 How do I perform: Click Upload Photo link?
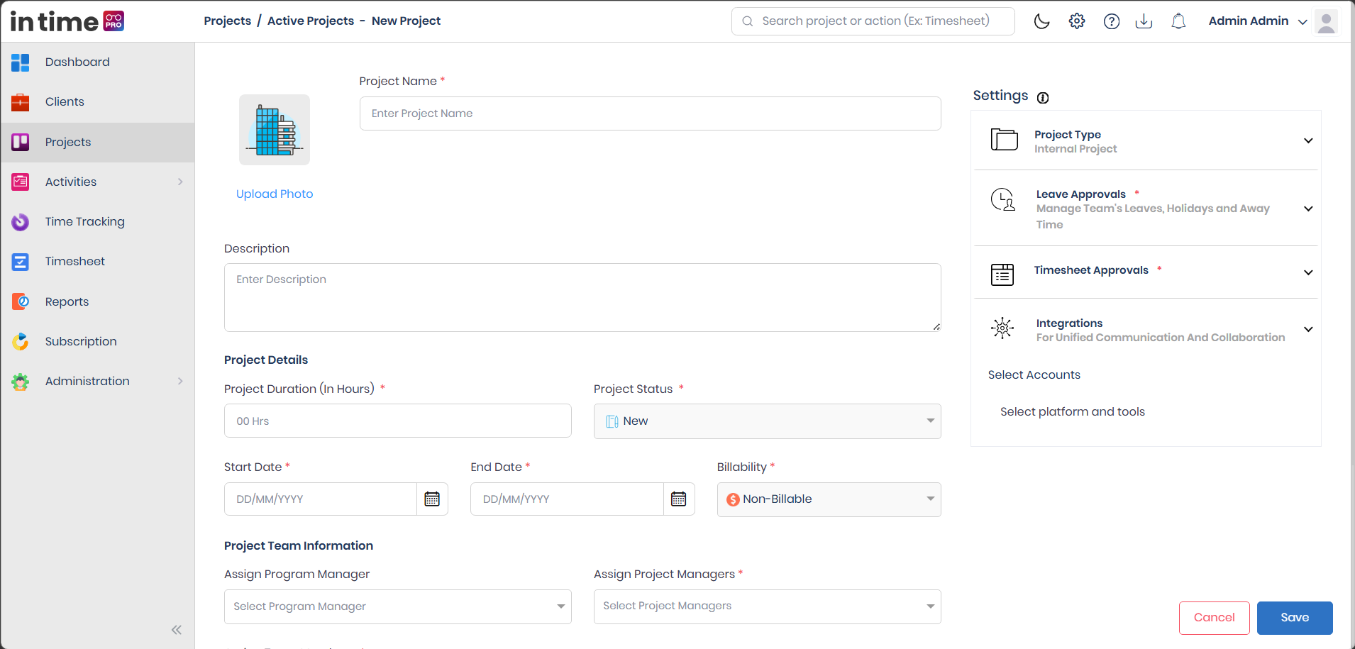click(275, 194)
